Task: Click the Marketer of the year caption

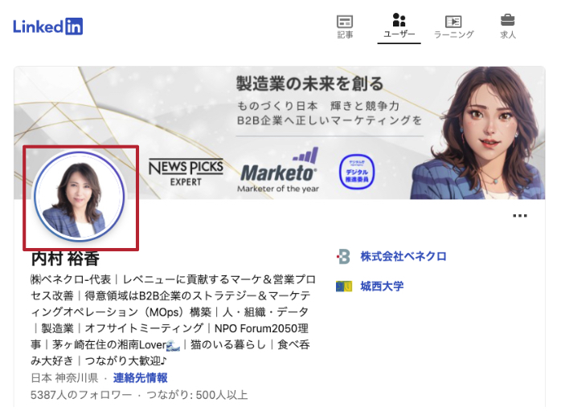Action: click(278, 189)
